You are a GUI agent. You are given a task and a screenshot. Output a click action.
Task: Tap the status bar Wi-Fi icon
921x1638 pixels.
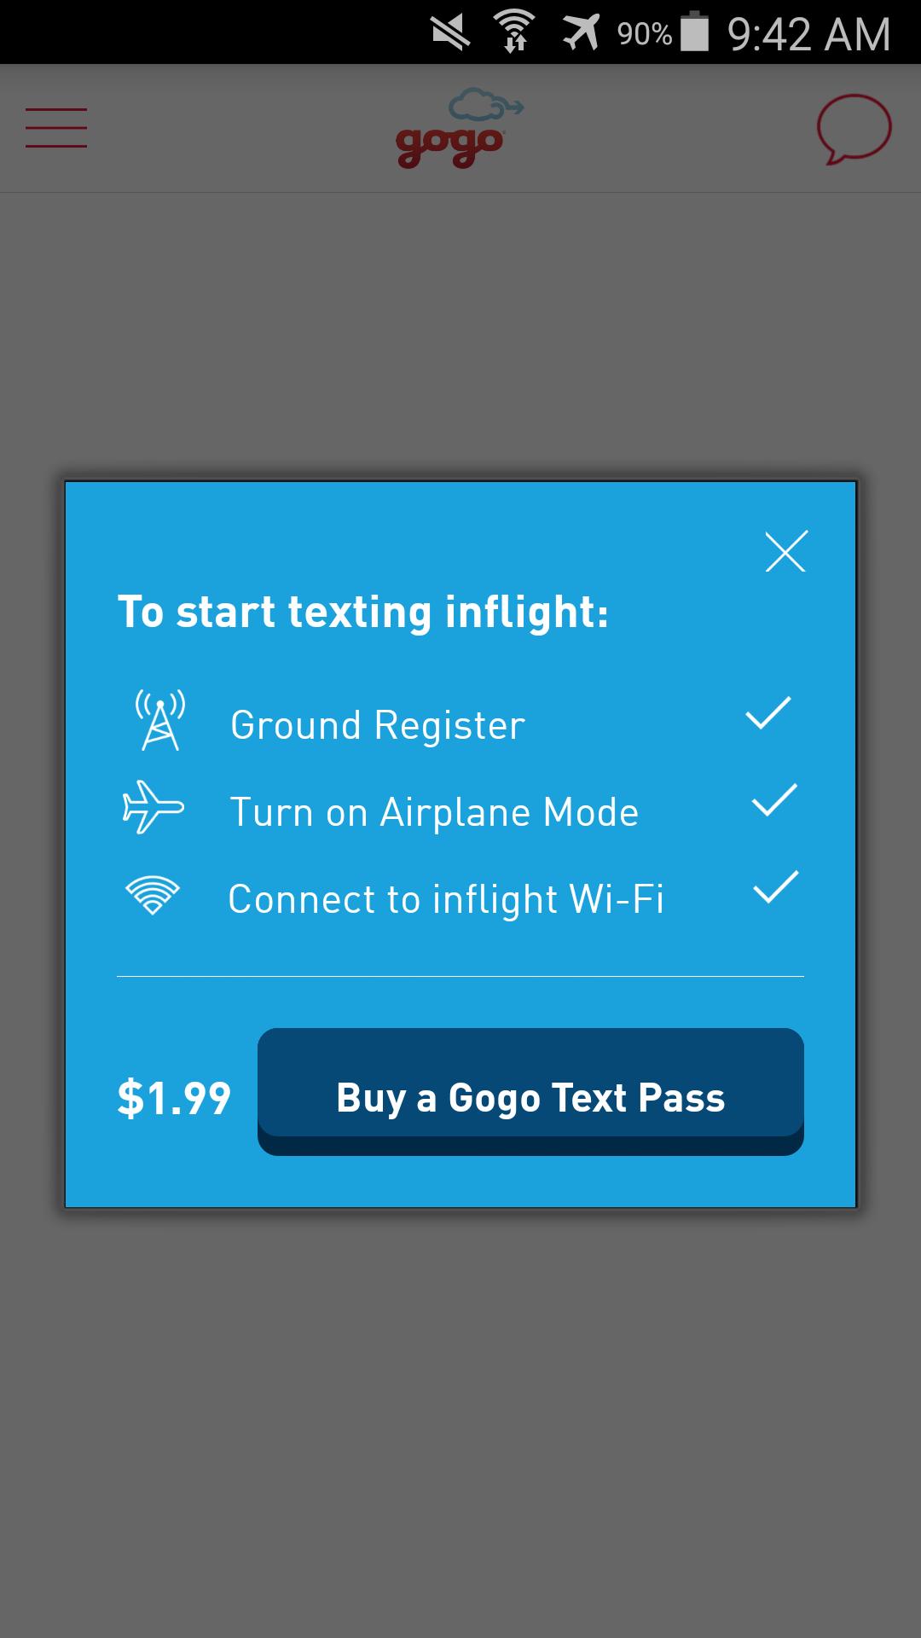coord(514,32)
